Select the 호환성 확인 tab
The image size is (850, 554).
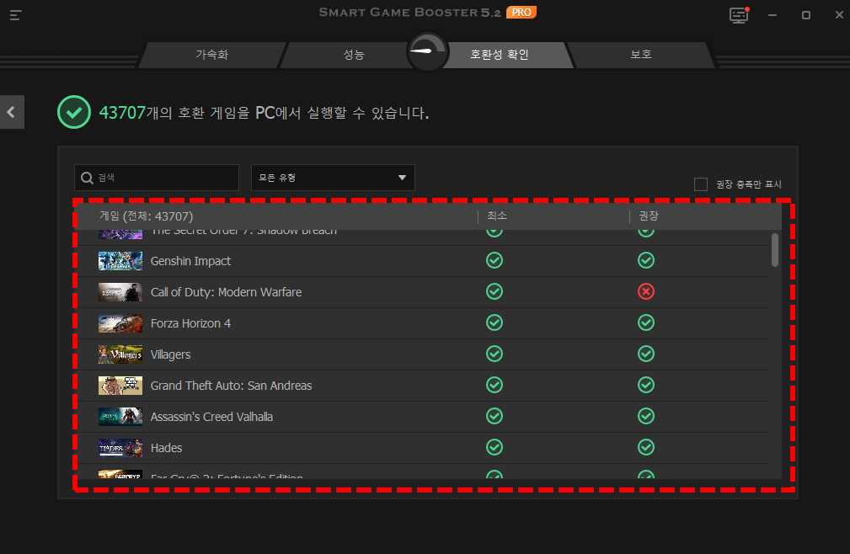point(500,55)
